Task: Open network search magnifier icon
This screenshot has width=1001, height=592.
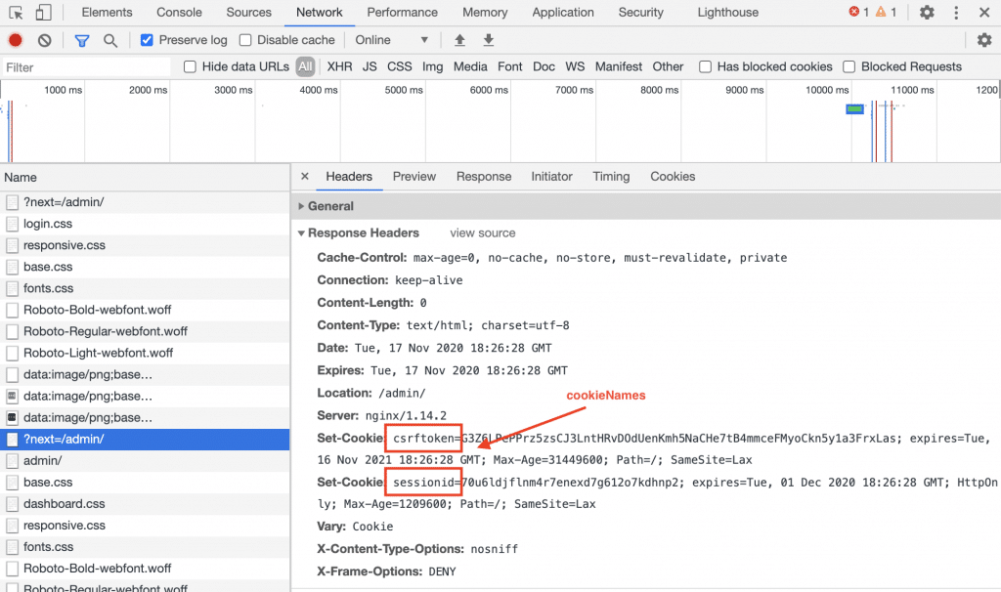Action: click(110, 41)
